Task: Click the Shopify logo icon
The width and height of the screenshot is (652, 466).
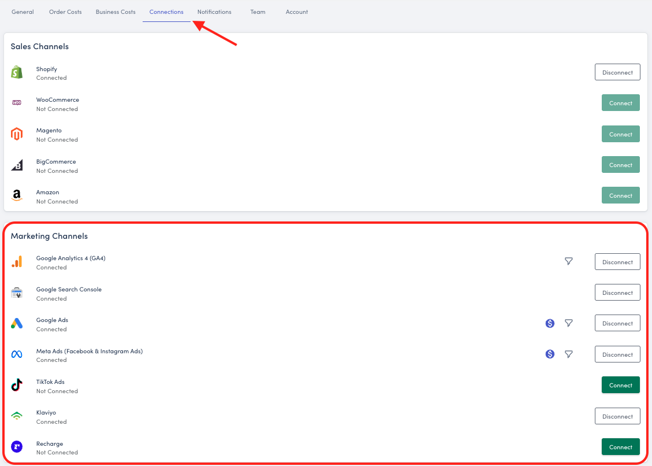Action: coord(17,73)
